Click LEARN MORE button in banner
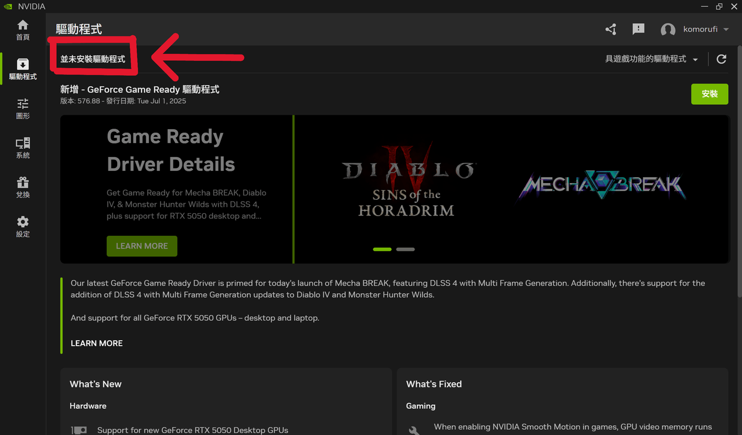This screenshot has height=435, width=742. tap(142, 246)
